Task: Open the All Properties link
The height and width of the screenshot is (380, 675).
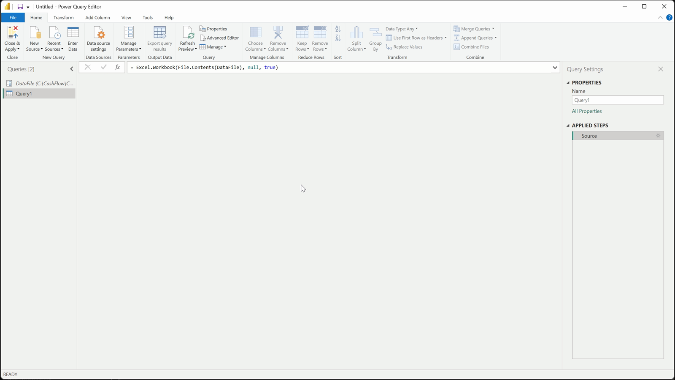Action: (x=587, y=111)
